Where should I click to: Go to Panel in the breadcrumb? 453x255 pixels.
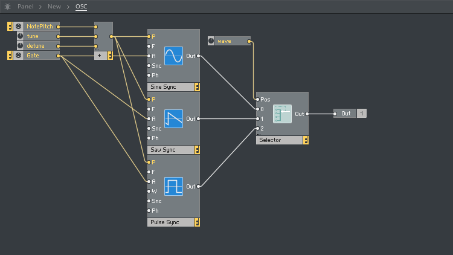(x=25, y=7)
